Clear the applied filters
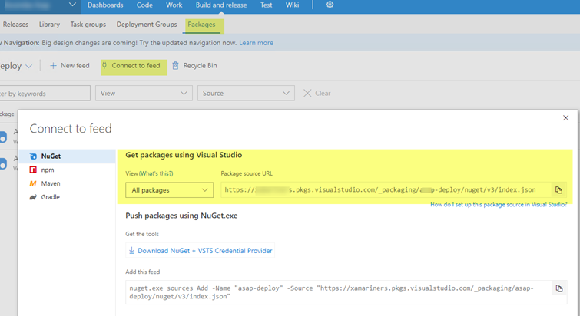 click(x=317, y=94)
